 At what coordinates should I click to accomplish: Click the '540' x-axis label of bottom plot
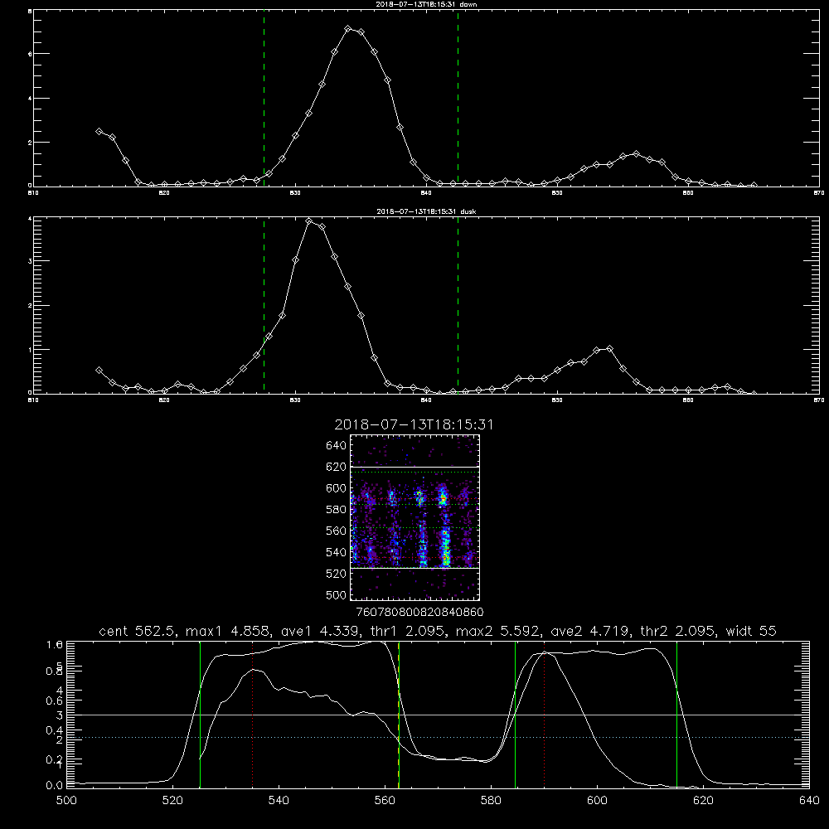[x=279, y=801]
